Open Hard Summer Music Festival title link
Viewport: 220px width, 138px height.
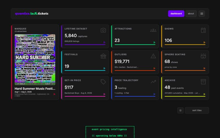[x=35, y=89]
